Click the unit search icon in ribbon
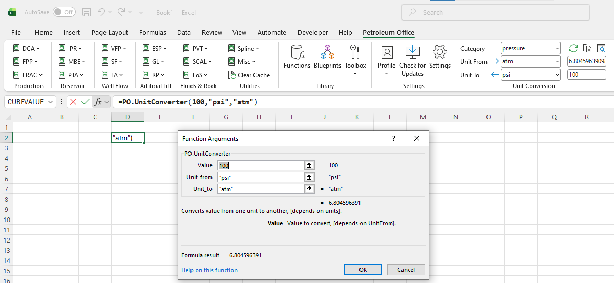The height and width of the screenshot is (283, 614). [601, 48]
